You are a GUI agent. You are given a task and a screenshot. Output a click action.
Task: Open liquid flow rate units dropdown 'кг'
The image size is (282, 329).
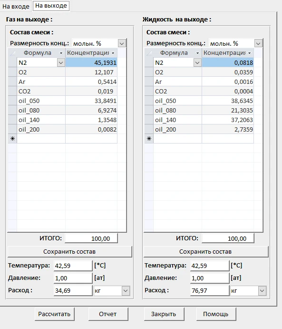(262, 290)
